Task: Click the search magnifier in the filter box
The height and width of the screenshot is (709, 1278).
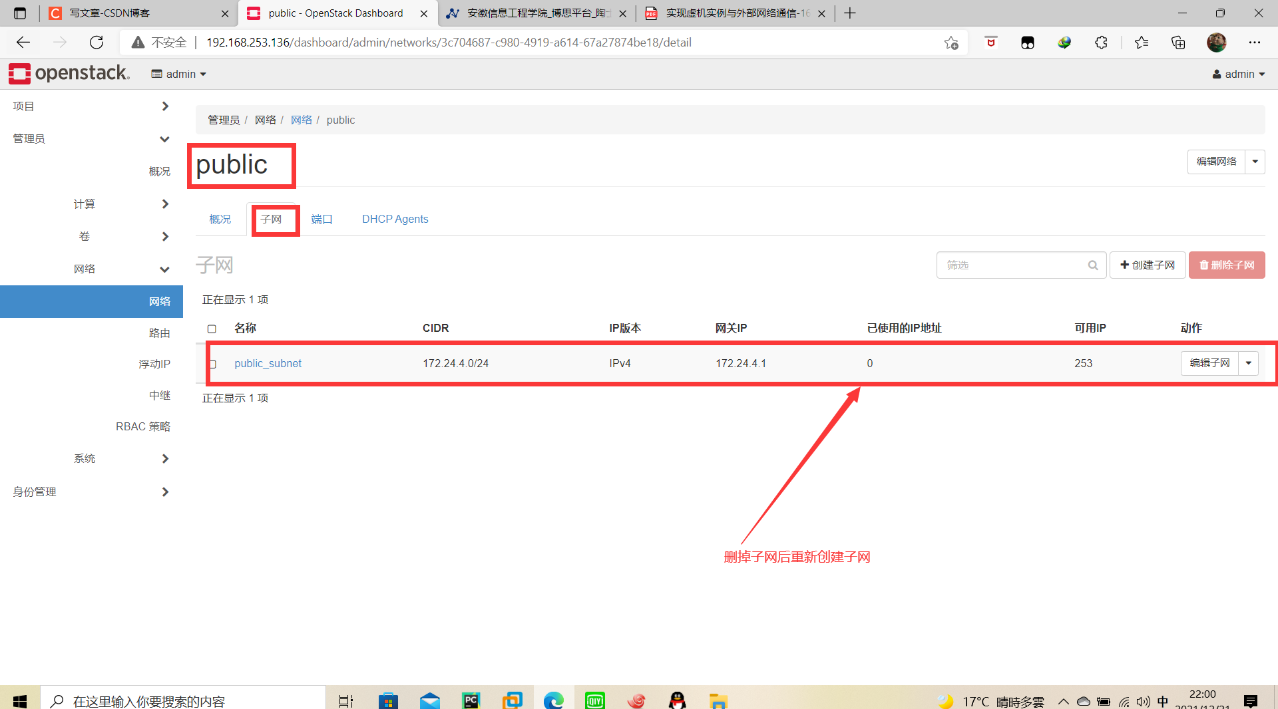Action: [1093, 265]
